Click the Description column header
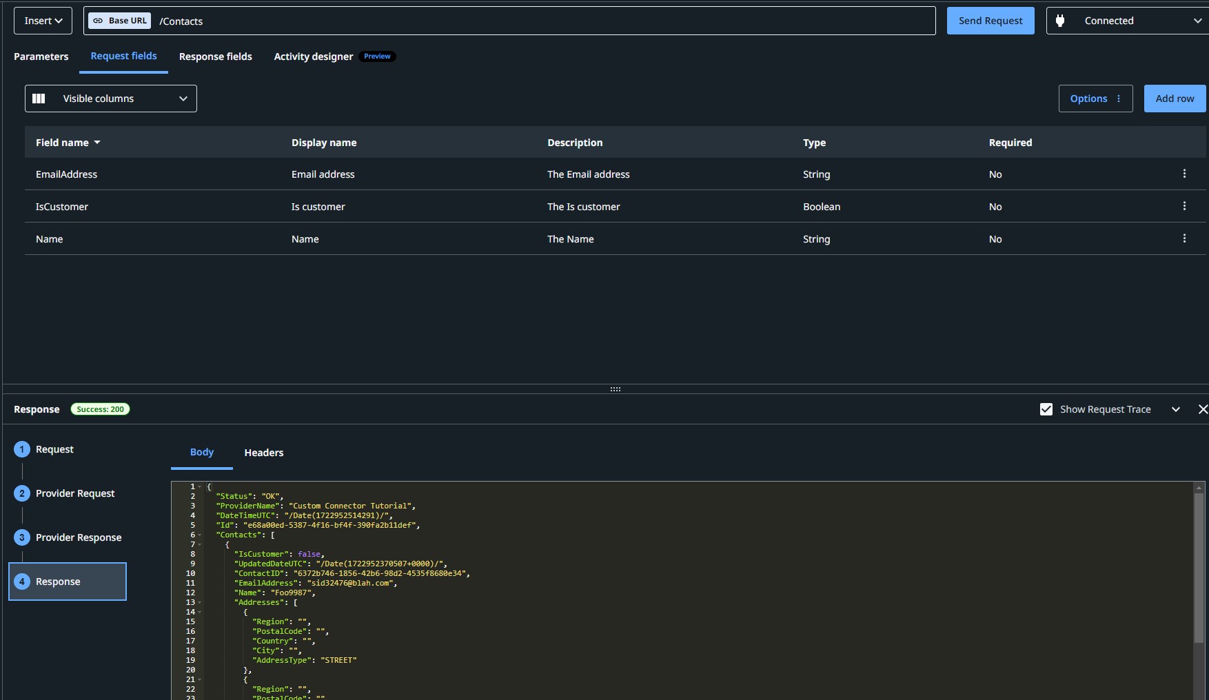This screenshot has height=700, width=1209. [x=575, y=143]
